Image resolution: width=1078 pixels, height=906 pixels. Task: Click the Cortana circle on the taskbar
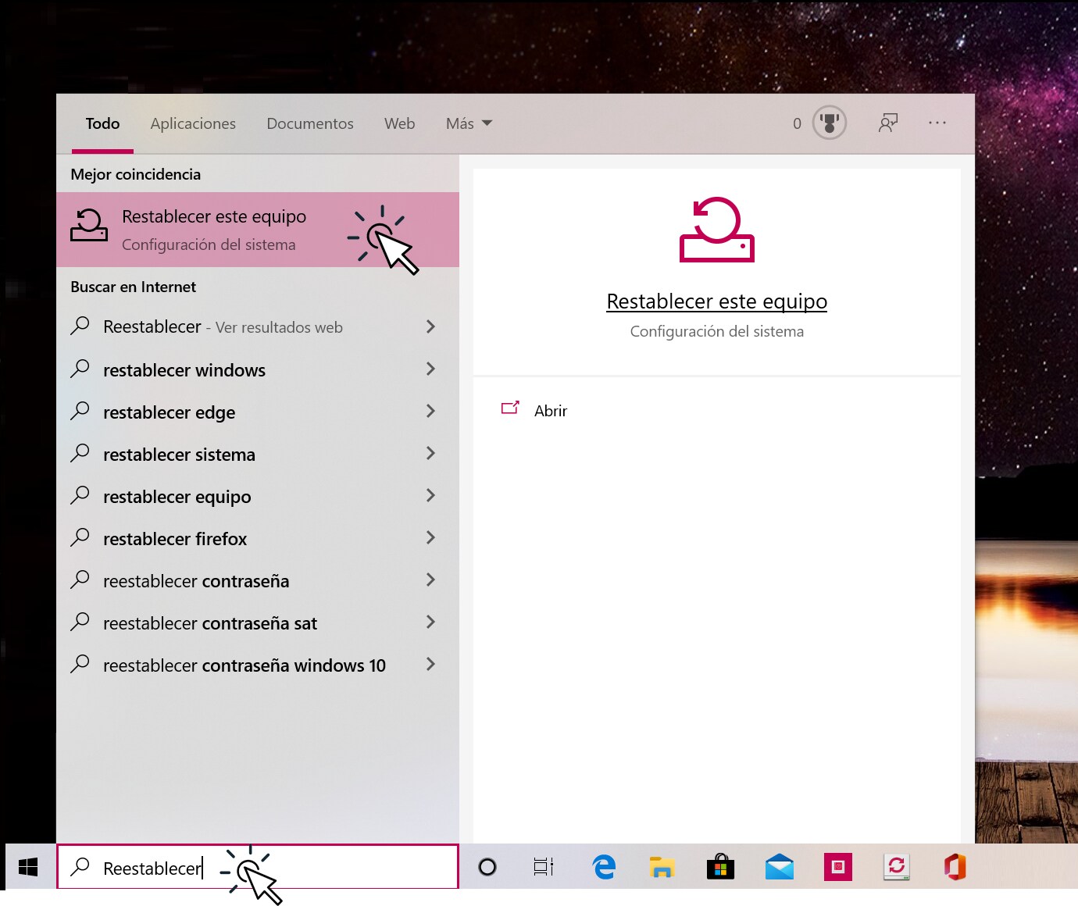(x=487, y=867)
